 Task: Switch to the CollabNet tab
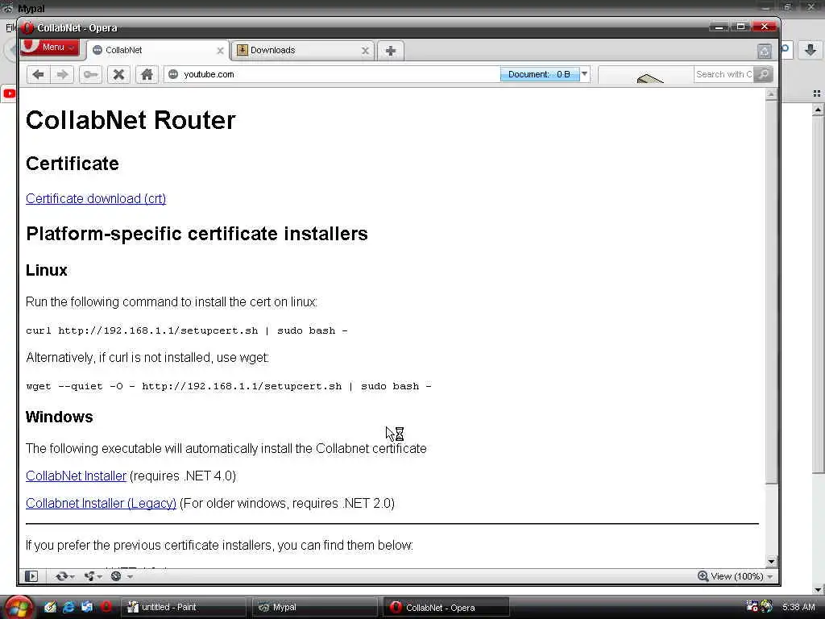tap(158, 51)
